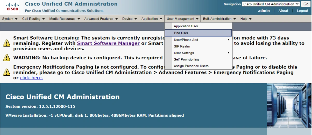Viewport: 312px width, 135px height.
Task: Follow the Smart Software Manager link
Action: tap(108, 43)
